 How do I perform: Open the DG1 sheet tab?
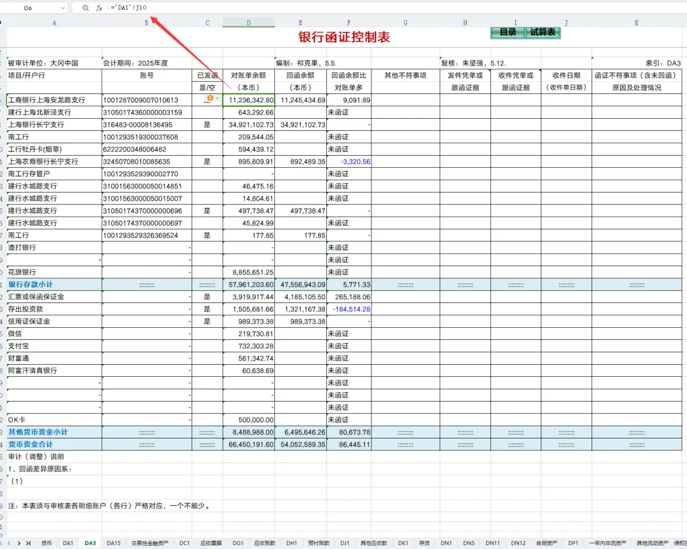click(x=238, y=543)
